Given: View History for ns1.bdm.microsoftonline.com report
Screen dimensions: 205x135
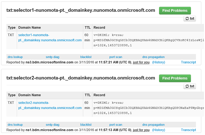Looking at the screenshot, I should [159, 130].
